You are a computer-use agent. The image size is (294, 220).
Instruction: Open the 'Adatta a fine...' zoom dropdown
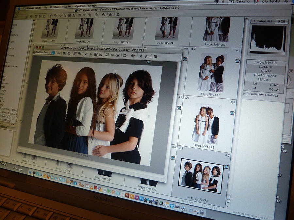click(45, 52)
